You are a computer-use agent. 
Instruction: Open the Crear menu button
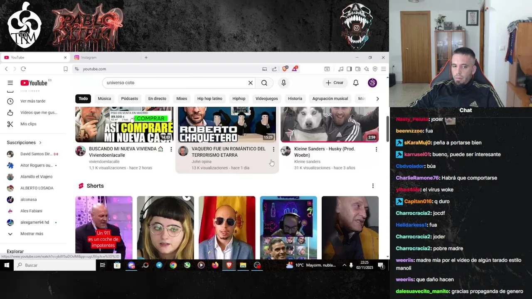tap(335, 83)
